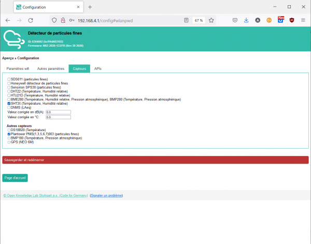Image resolution: width=311 pixels, height=244 pixels.
Task: Click the 67% zoom level indicator
Action: point(199,20)
